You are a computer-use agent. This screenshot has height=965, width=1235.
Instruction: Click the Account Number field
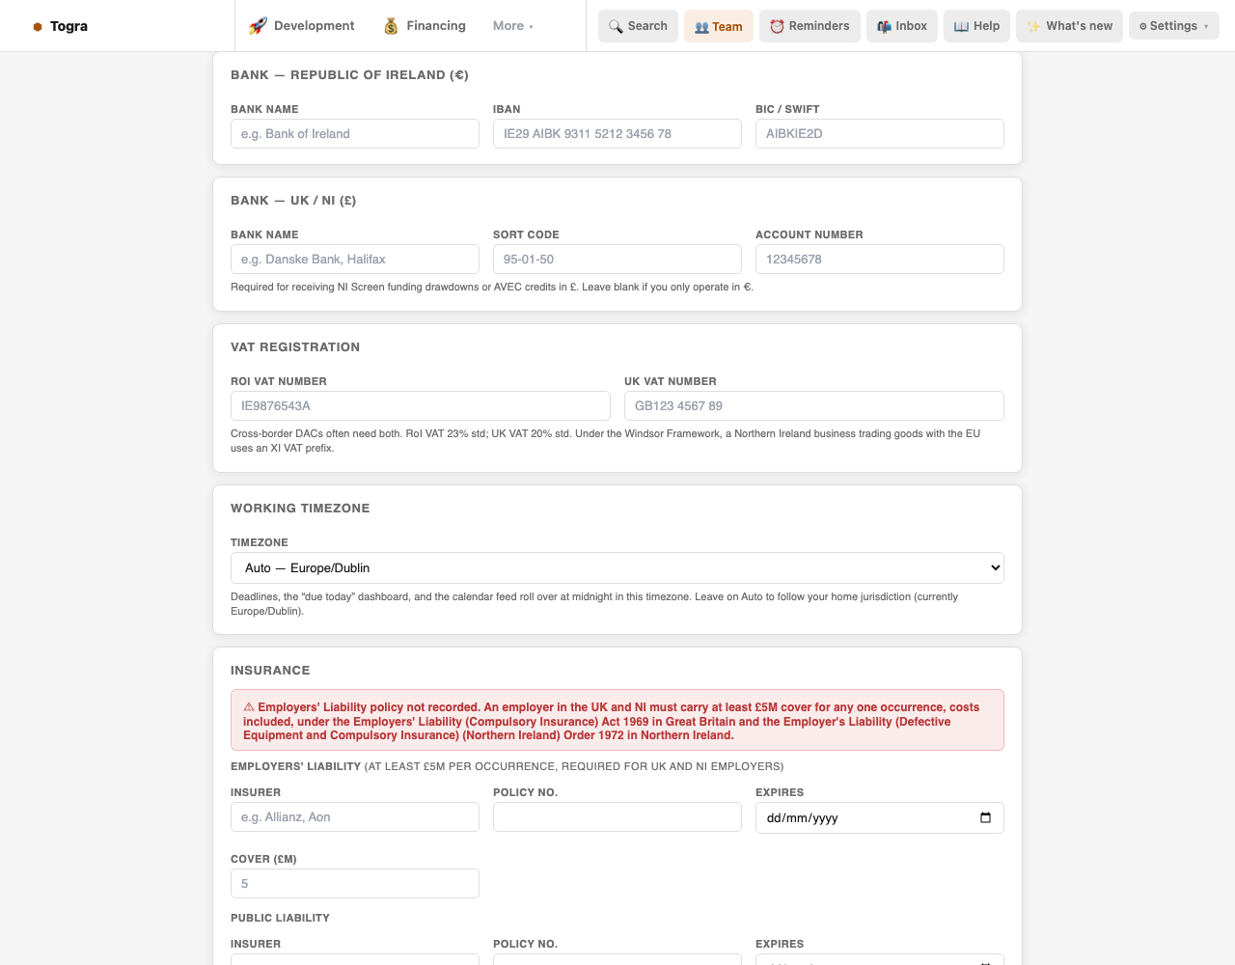880,260
